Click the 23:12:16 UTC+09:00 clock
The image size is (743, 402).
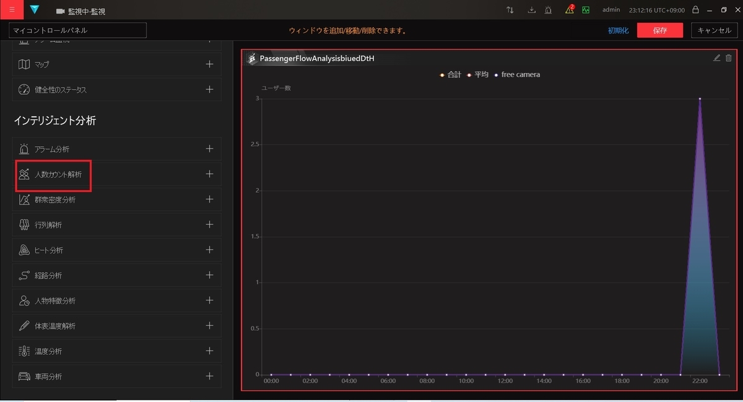point(656,11)
